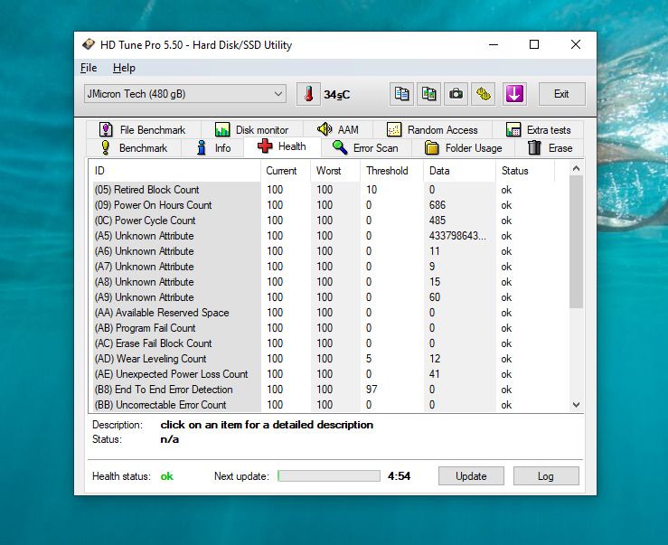Image resolution: width=668 pixels, height=545 pixels.
Task: Maximize the HD Tune Pro window
Action: (x=534, y=44)
